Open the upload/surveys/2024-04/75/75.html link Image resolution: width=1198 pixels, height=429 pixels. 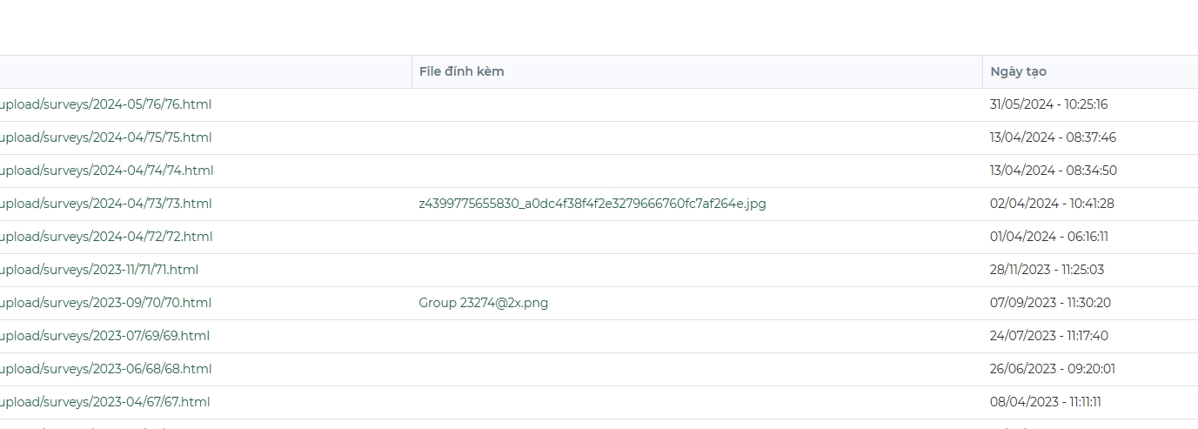tap(104, 137)
